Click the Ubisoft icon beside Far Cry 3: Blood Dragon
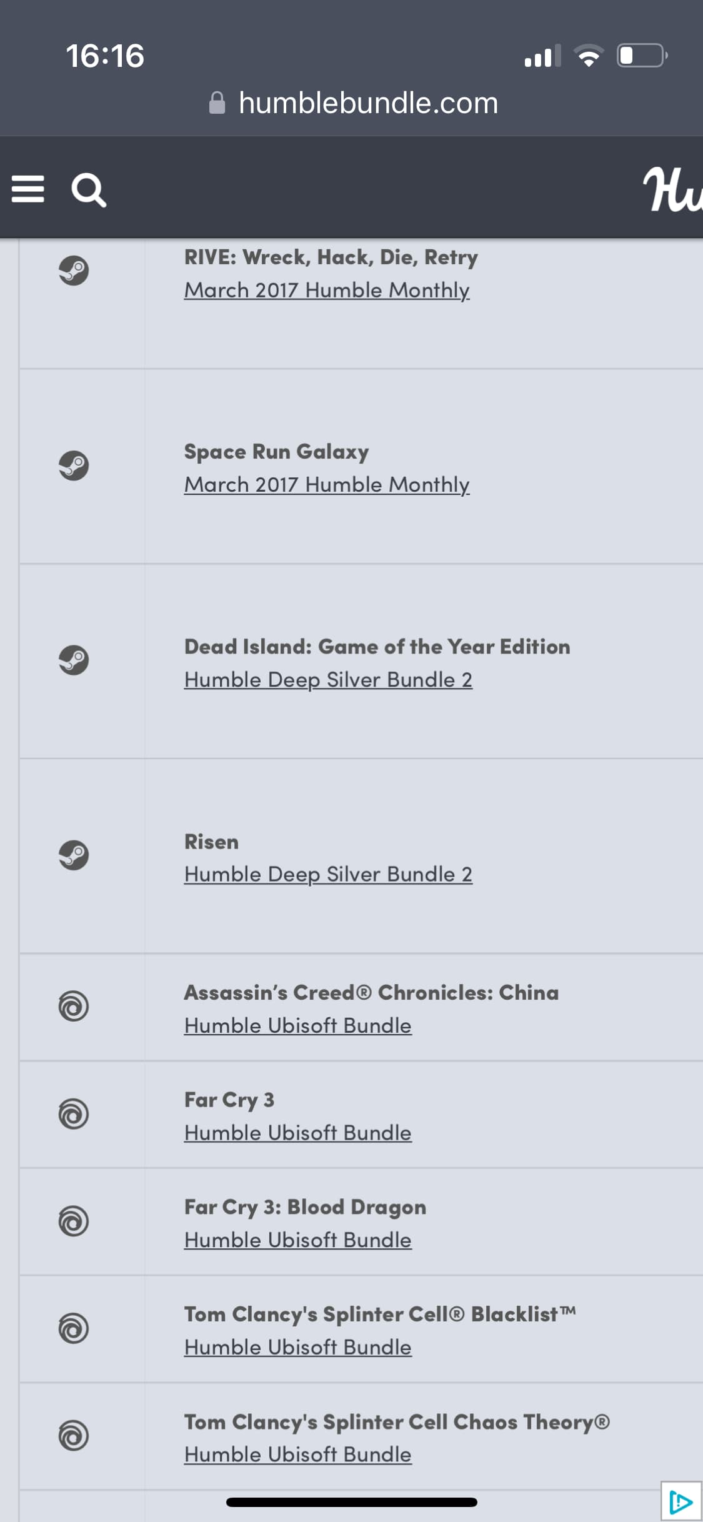 click(x=74, y=1221)
